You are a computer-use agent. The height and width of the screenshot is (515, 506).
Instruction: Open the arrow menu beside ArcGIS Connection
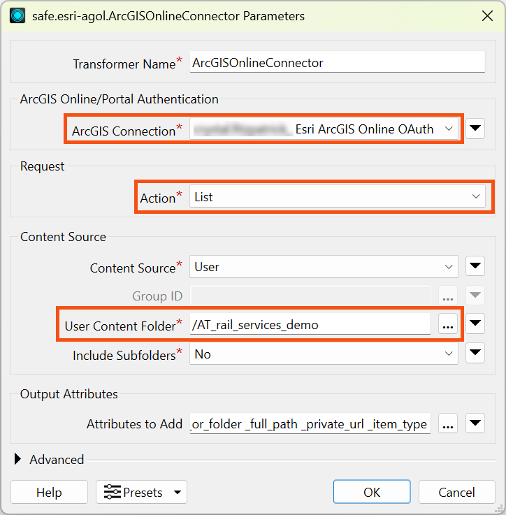(x=475, y=129)
